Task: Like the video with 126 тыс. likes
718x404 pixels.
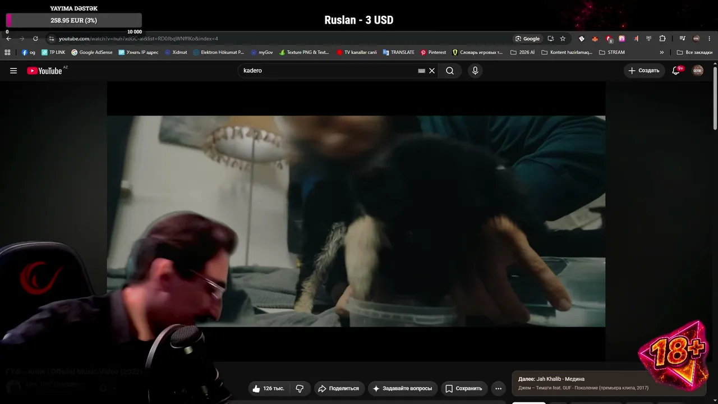Action: [268, 388]
